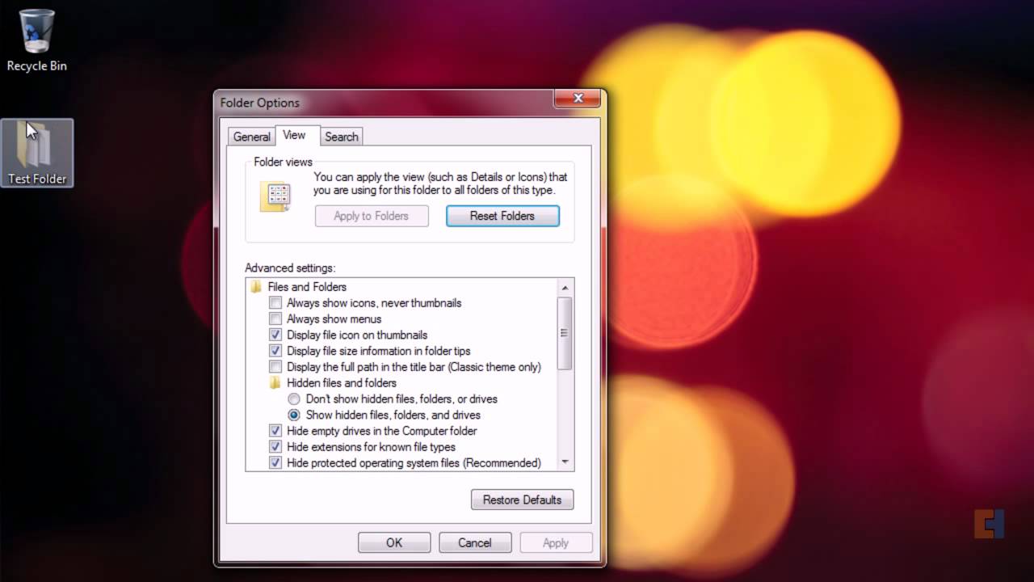Open the Recycle Bin desktop icon
Viewport: 1034px width, 582px height.
click(36, 32)
